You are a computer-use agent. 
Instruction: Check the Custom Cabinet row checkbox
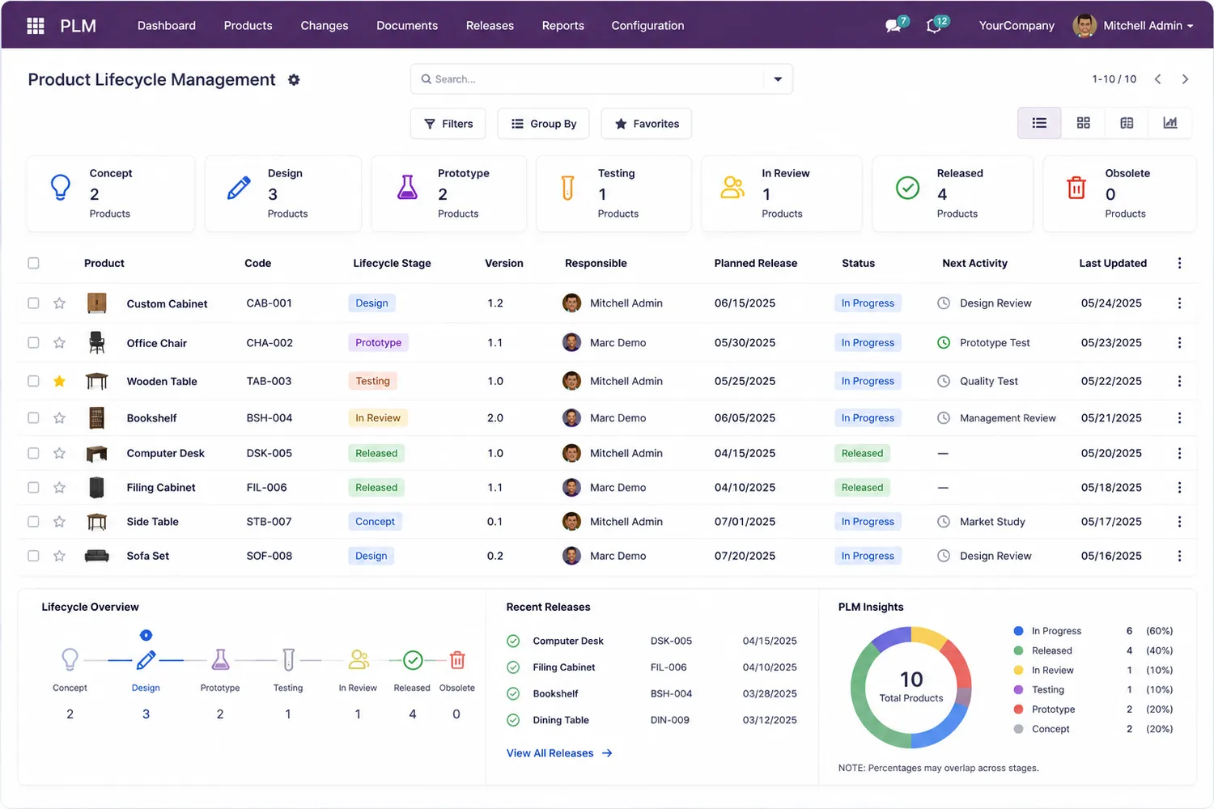pos(33,303)
